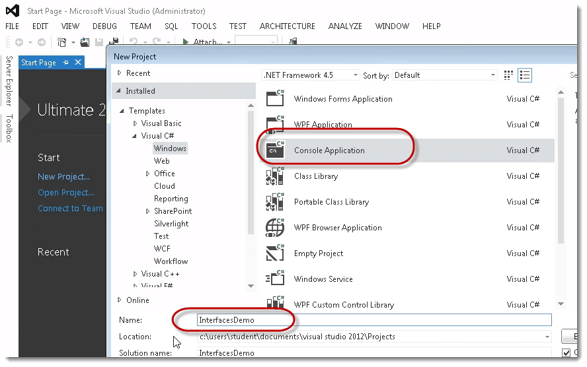Screen dimensions: 587x367
Task: Expand the Online section
Action: point(120,300)
